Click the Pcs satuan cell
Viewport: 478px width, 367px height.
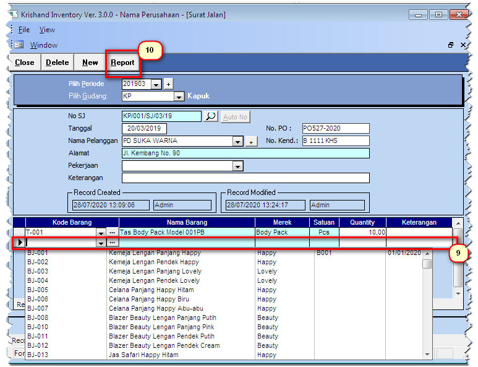pos(324,233)
